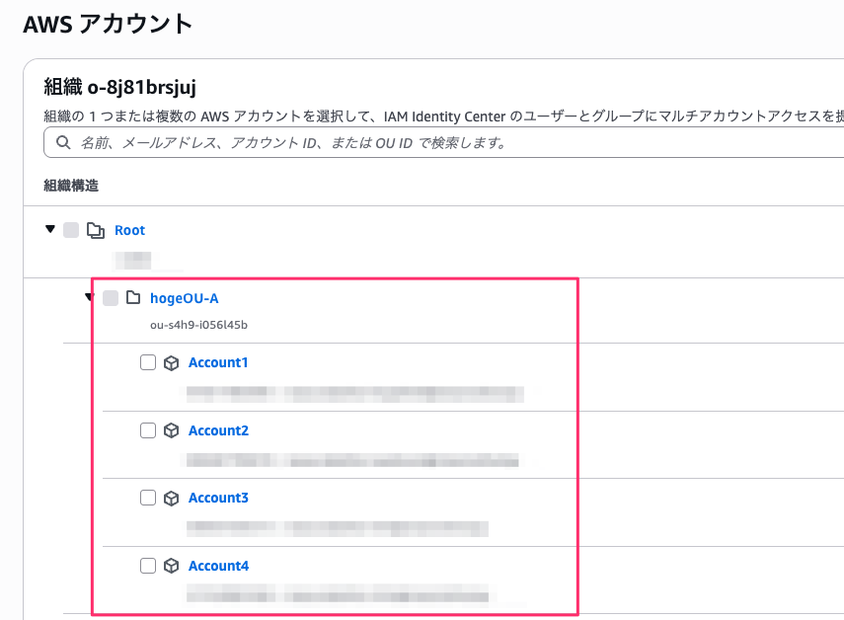Open the Account1 link
Image resolution: width=844 pixels, height=620 pixels.
click(218, 362)
